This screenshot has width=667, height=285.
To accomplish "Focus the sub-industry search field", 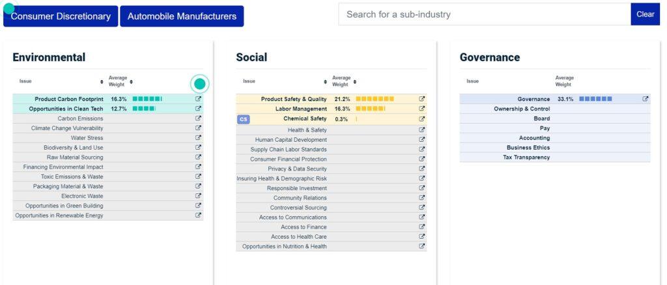I will coord(484,14).
